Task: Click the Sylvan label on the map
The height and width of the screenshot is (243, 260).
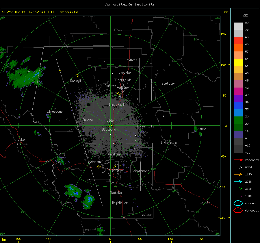Action: click(x=110, y=85)
